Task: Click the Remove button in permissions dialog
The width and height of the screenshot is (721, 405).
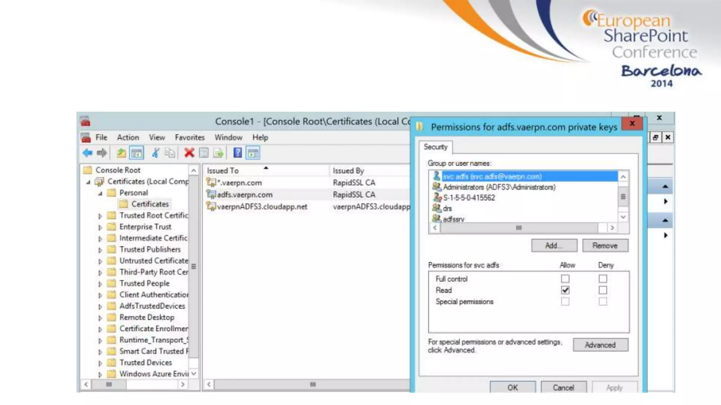Action: [605, 245]
